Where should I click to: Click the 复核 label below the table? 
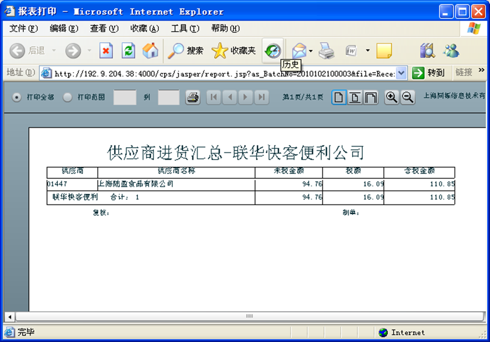click(101, 213)
